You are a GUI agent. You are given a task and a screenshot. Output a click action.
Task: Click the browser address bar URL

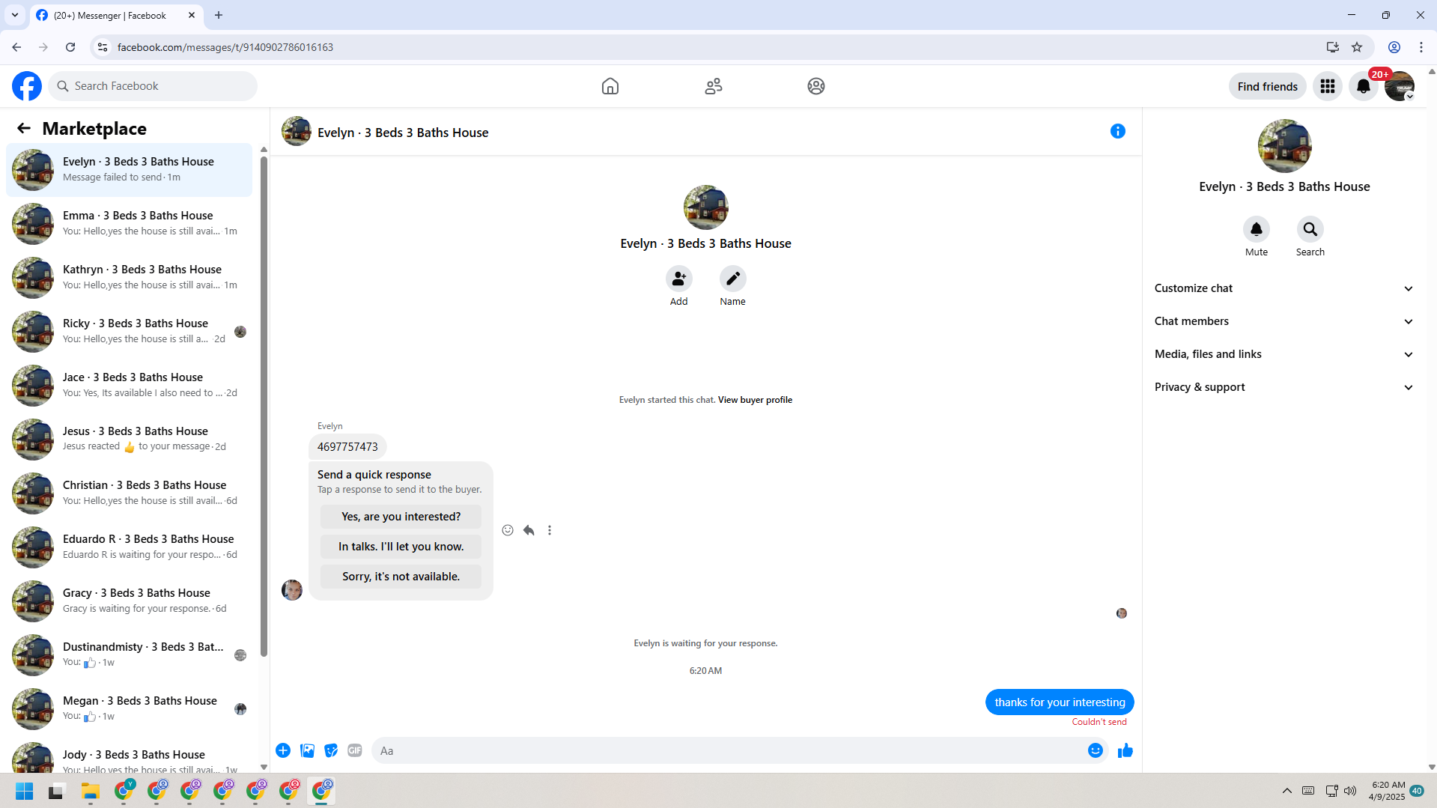[x=225, y=47]
